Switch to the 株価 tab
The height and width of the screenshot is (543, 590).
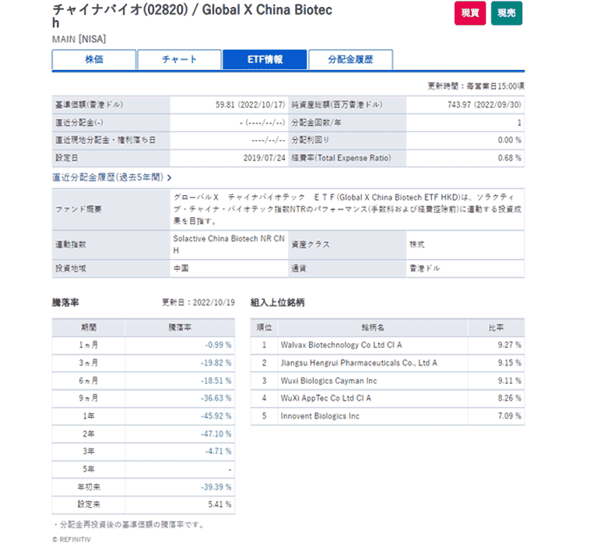pos(93,60)
